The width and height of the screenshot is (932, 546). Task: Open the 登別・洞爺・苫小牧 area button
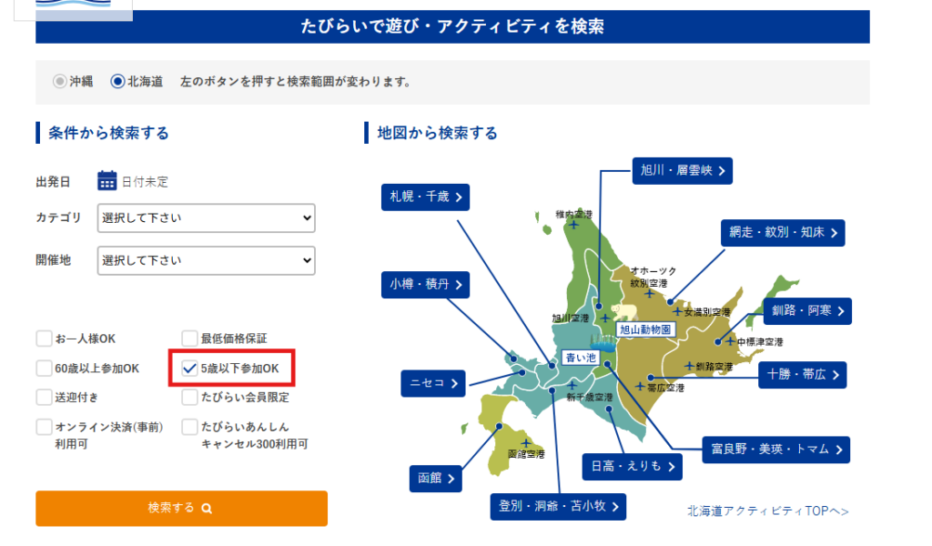pyautogui.click(x=558, y=507)
